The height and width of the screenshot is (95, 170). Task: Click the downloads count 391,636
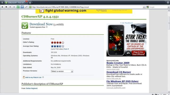point(54,52)
